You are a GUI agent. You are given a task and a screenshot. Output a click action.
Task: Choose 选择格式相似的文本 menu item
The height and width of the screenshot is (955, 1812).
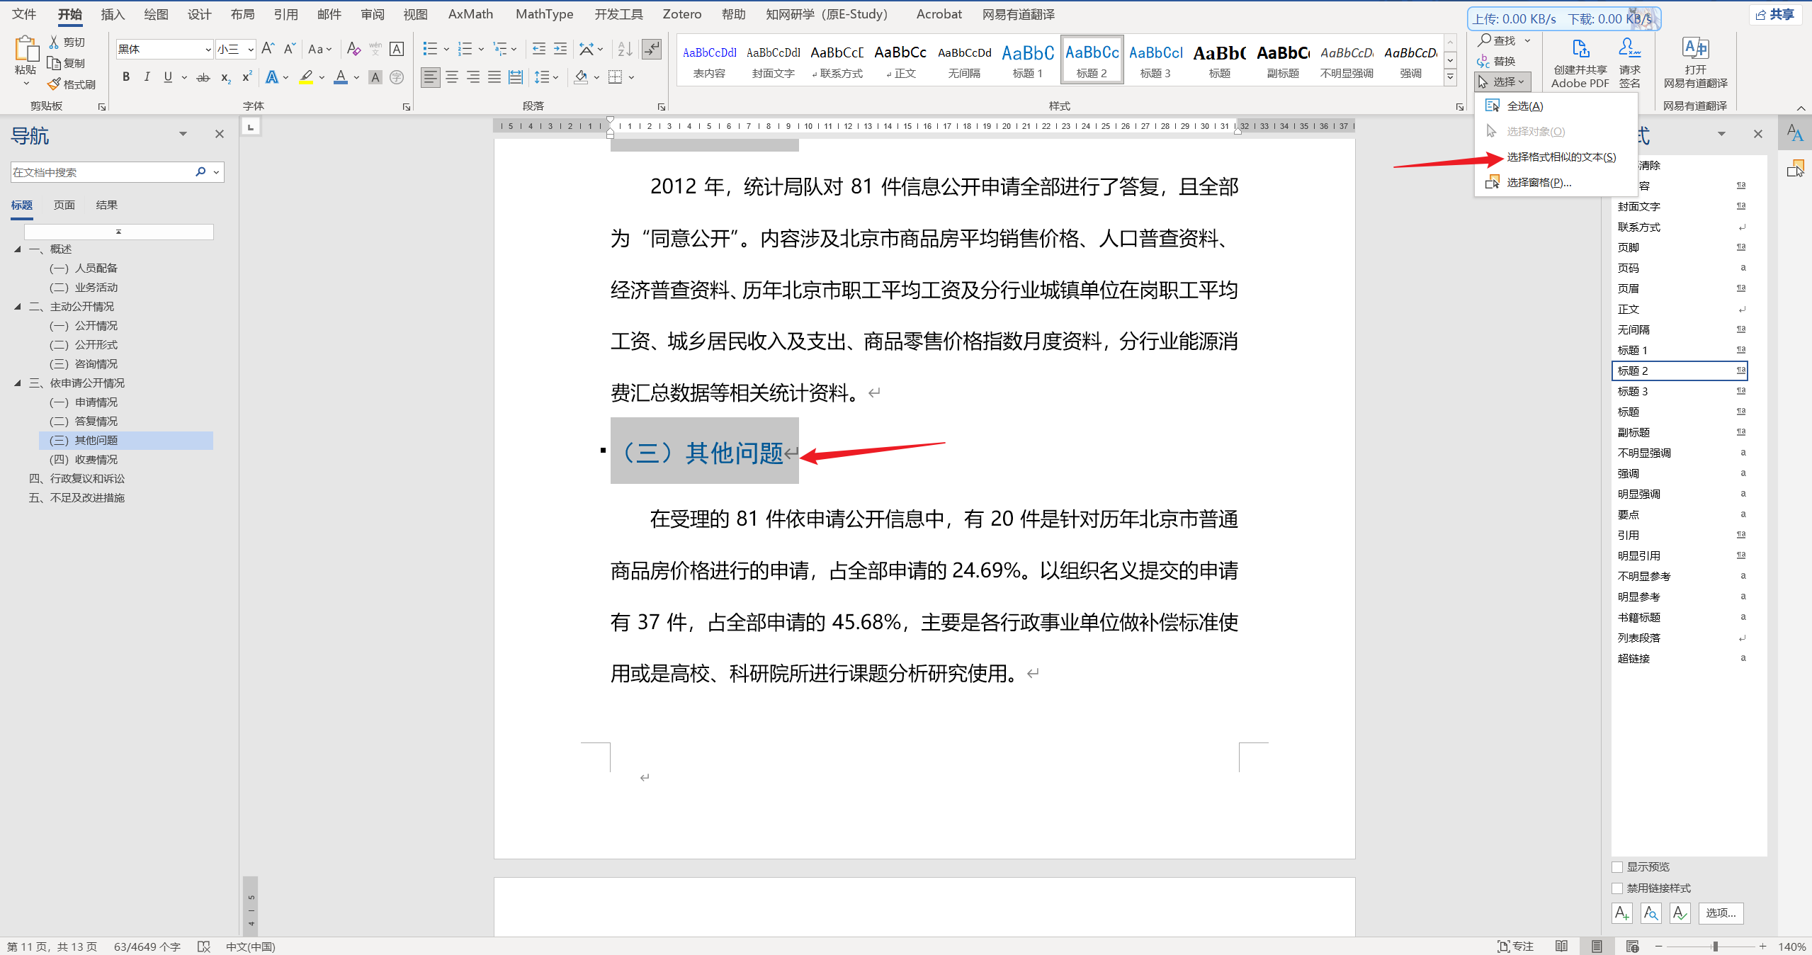1561,157
